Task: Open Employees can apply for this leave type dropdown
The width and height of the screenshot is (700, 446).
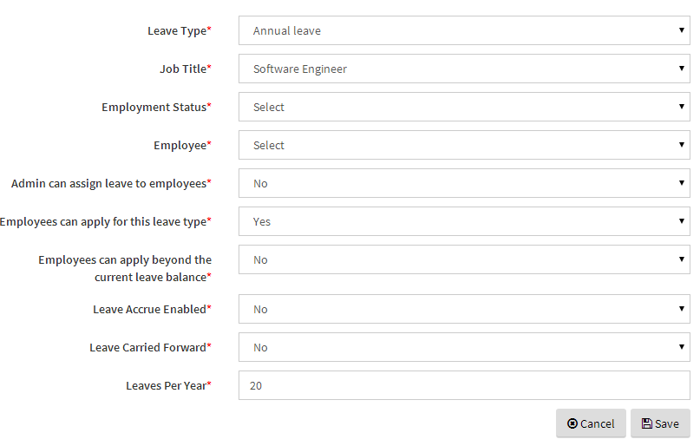Action: click(x=464, y=221)
